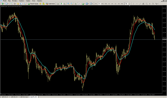This screenshot has height=98, width=167.
Task: Switch timeframe to H4
Action: pos(112,4)
